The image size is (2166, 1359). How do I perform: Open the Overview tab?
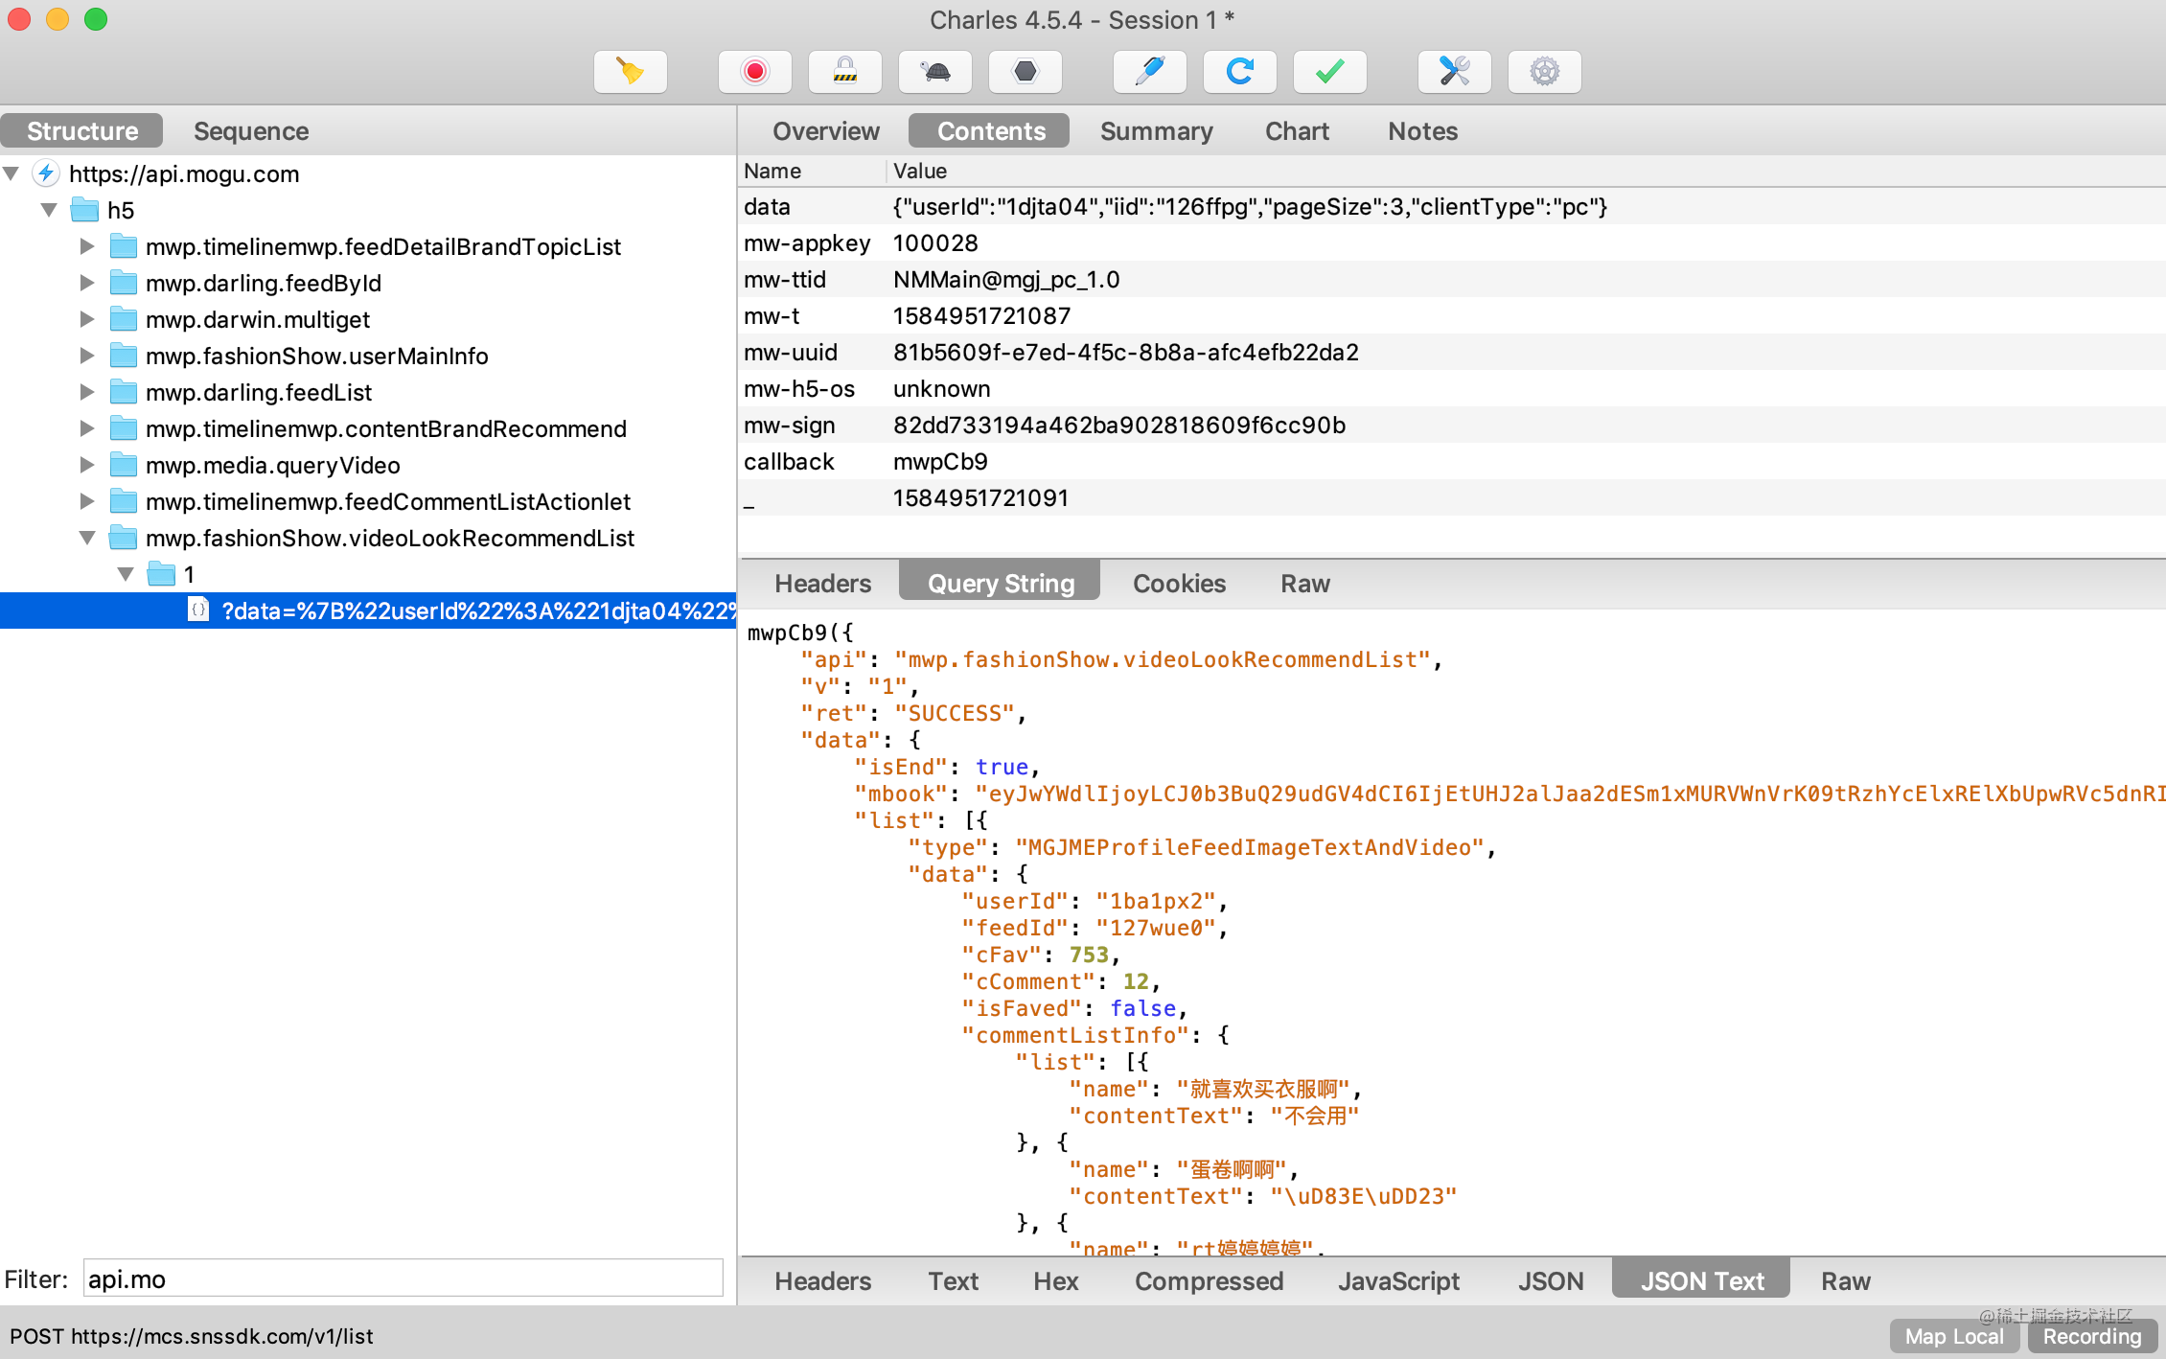click(x=826, y=130)
